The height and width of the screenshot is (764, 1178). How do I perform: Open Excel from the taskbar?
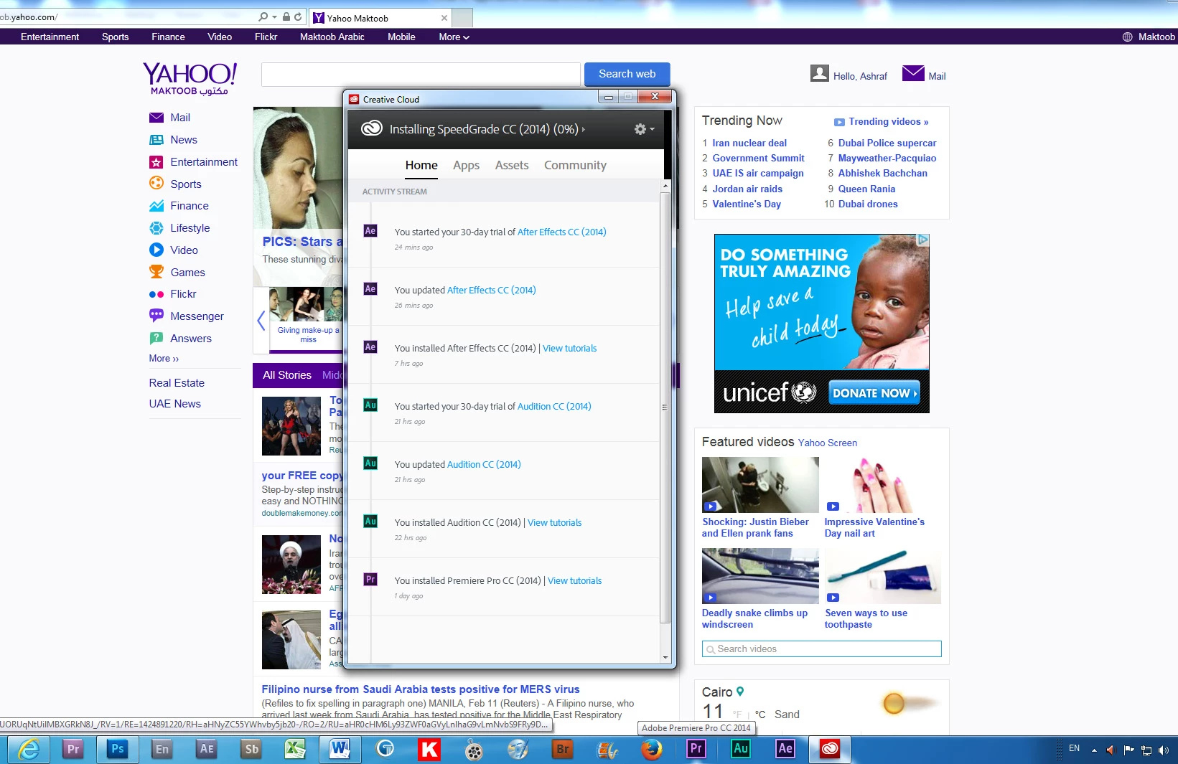pos(296,750)
